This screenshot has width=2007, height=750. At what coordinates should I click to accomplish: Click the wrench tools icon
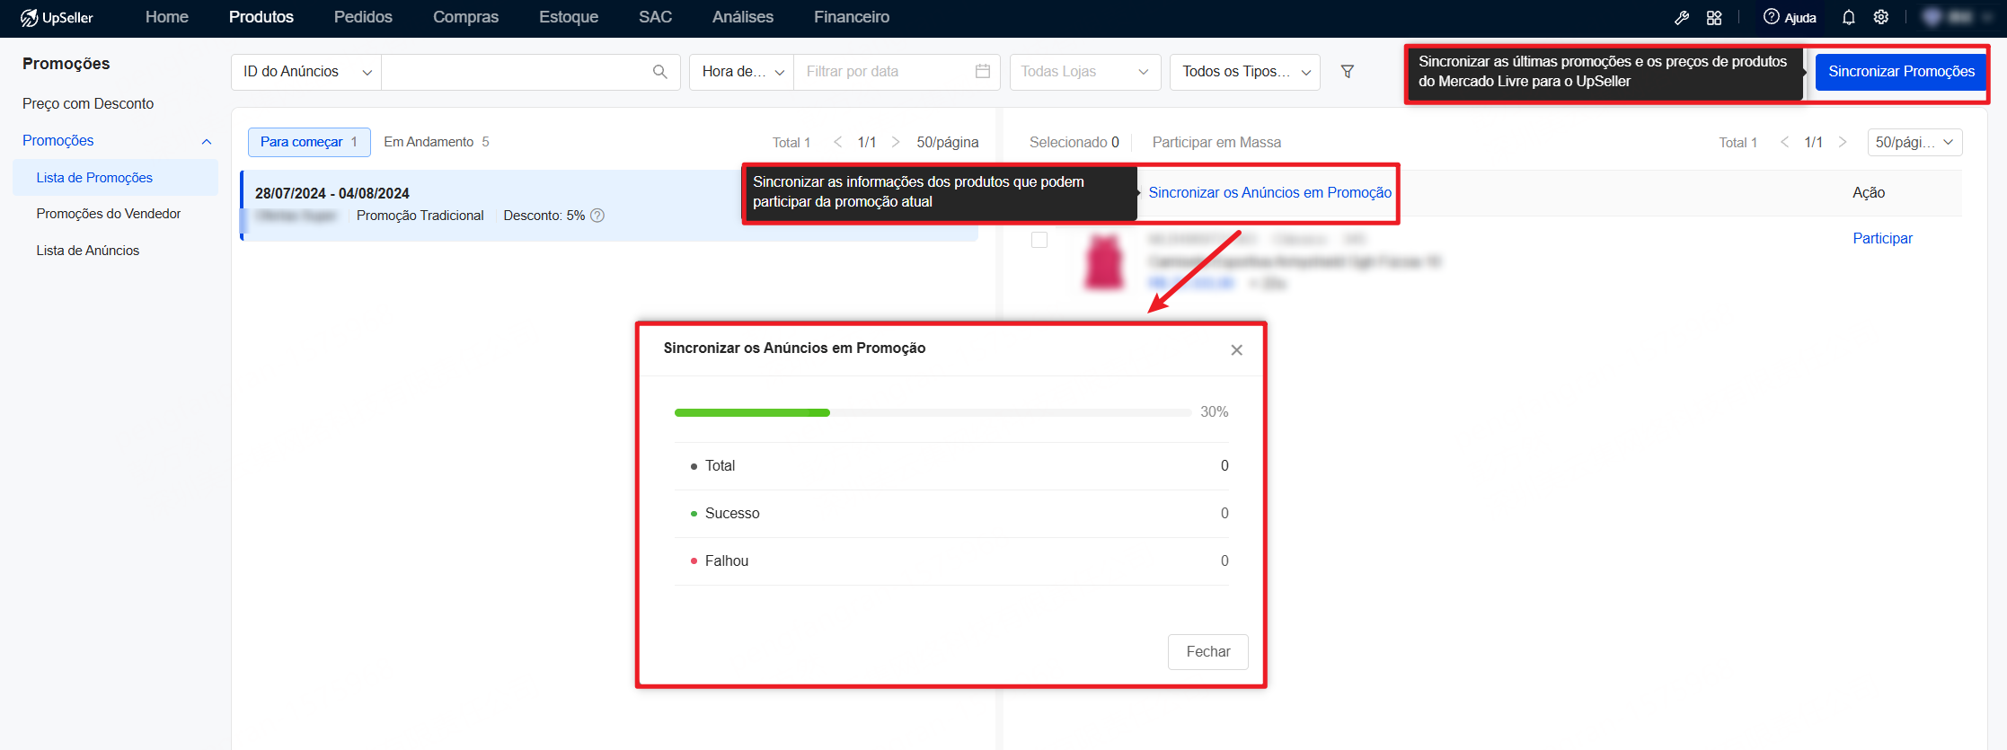pyautogui.click(x=1682, y=17)
